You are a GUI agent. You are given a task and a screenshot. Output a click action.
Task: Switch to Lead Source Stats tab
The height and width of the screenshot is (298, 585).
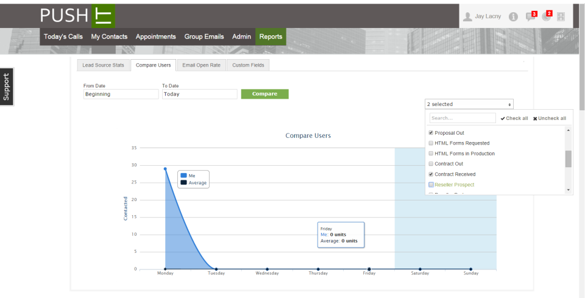point(103,65)
